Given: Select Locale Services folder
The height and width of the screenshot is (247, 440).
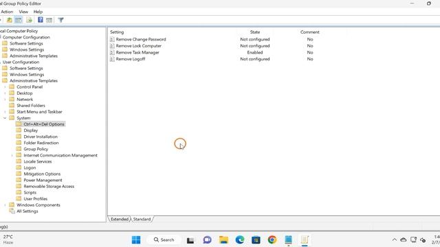Looking at the screenshot, I should [x=38, y=162].
